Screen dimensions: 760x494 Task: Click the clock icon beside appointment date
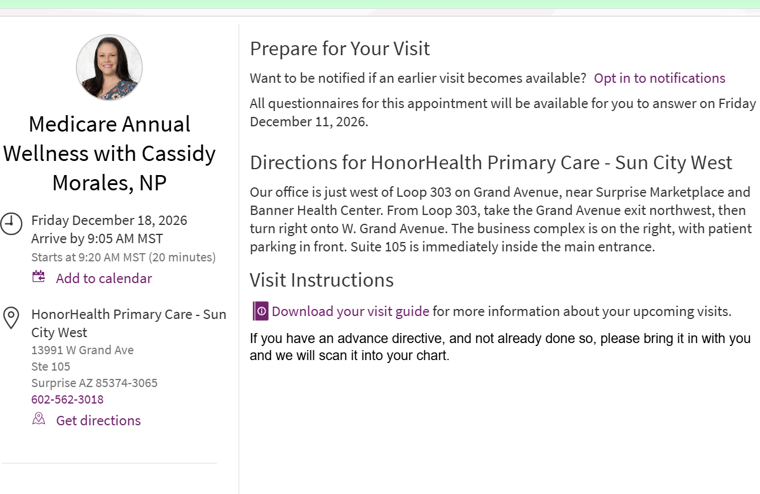(11, 224)
